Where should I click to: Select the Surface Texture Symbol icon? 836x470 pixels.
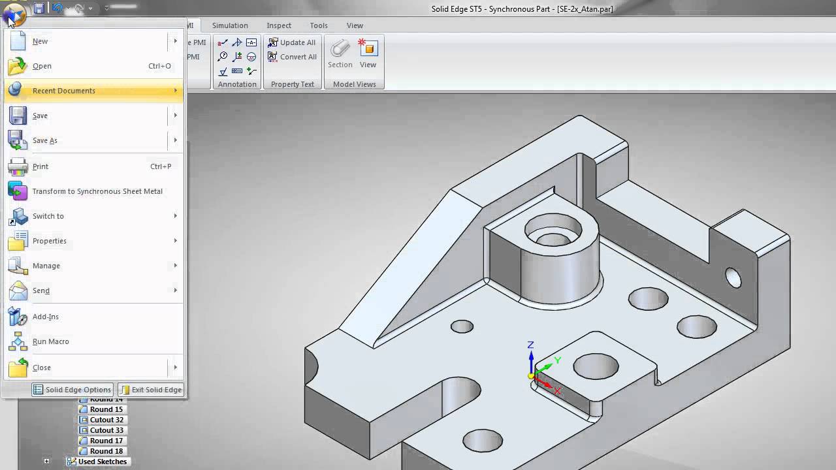[223, 71]
